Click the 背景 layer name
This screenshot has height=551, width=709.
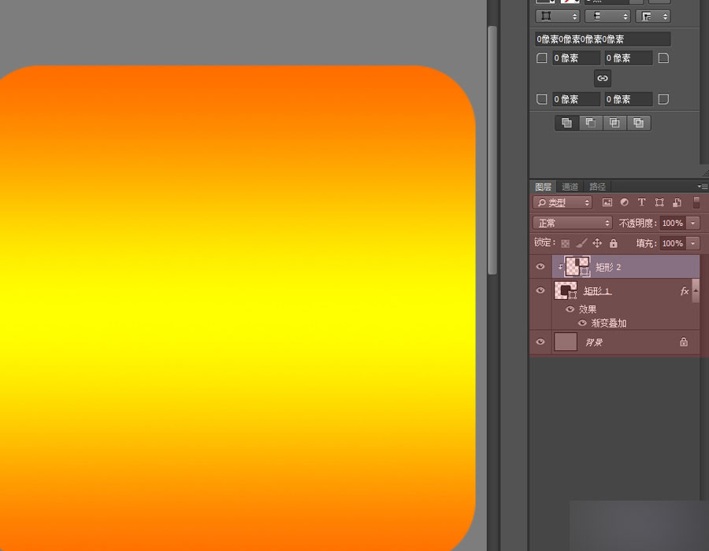tap(594, 342)
